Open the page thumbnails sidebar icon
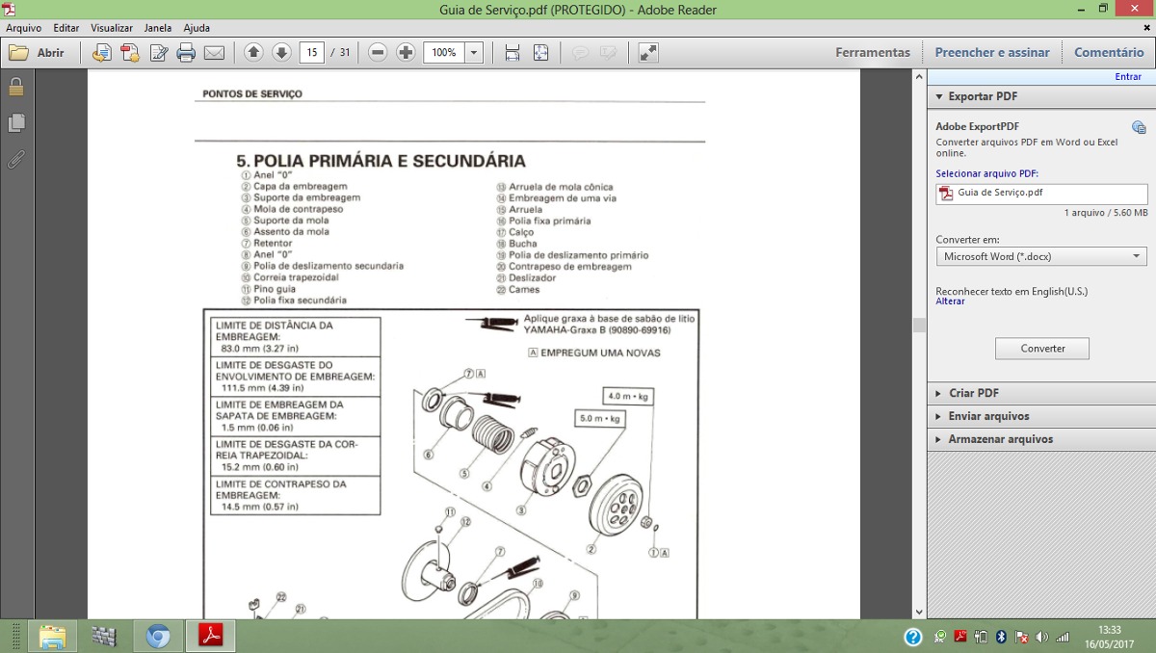 point(16,123)
